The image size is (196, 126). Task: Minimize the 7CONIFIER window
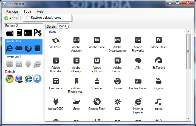pos(170,3)
